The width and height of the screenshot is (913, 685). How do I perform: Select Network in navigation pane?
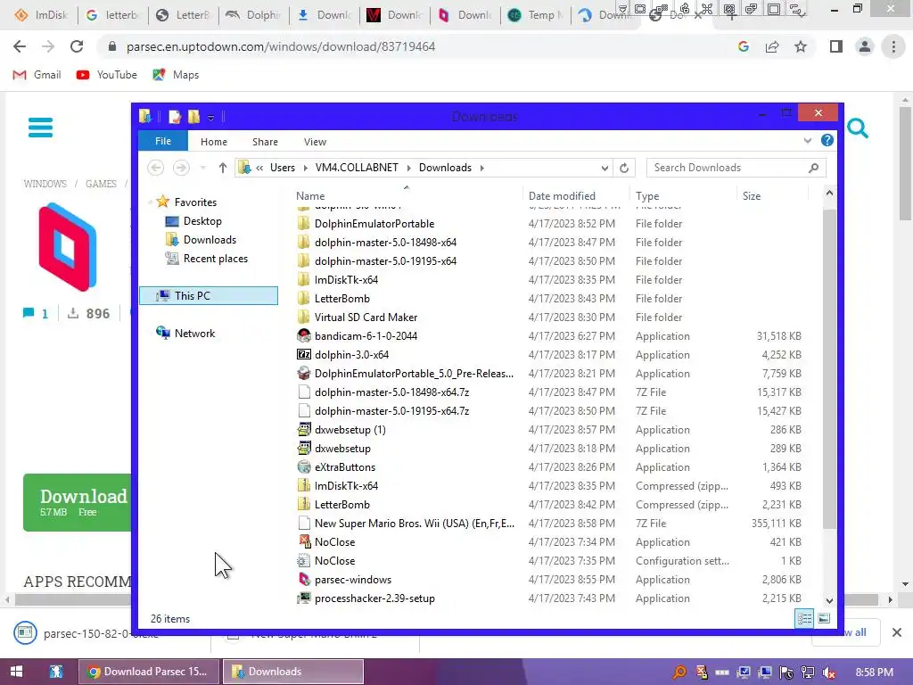tap(194, 334)
